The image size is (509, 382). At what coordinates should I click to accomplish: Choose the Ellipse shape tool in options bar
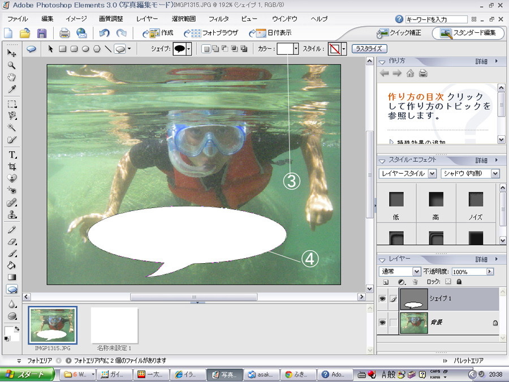[85, 49]
